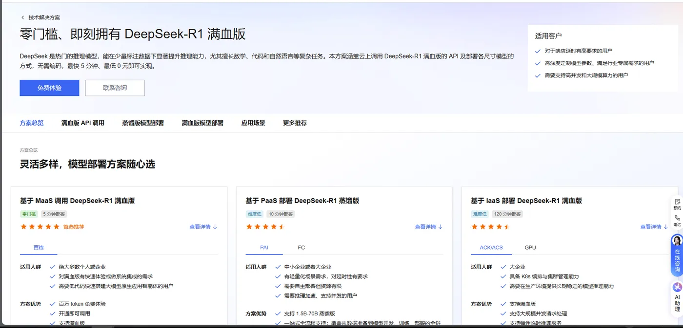Viewport: 683px width, 328px height.
Task: Click the star rating on the IaaS card
Action: point(490,227)
